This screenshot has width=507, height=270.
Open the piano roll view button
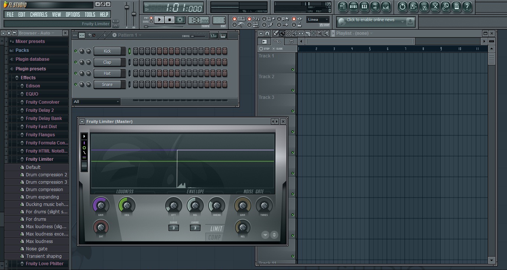pyautogui.click(x=364, y=6)
